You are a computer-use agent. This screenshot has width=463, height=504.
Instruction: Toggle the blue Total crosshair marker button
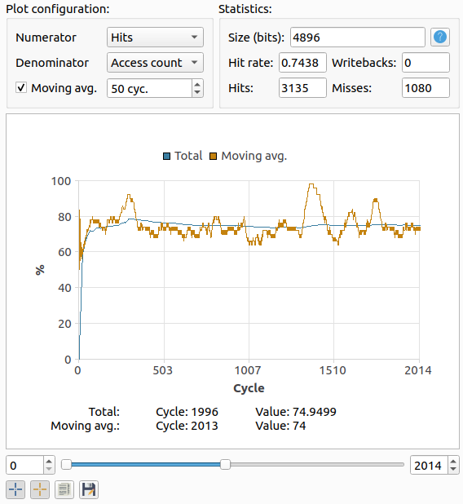pyautogui.click(x=15, y=489)
